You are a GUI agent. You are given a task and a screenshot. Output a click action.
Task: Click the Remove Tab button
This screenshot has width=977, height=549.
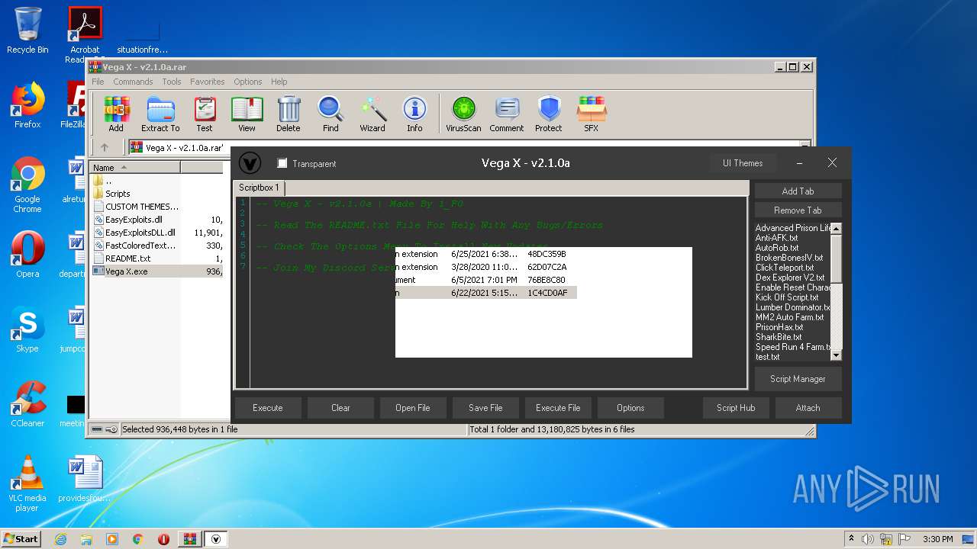798,210
